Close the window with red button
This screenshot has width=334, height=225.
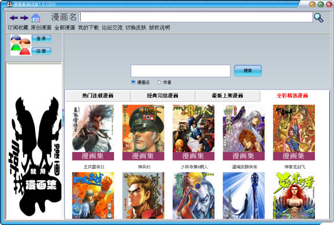click(329, 4)
